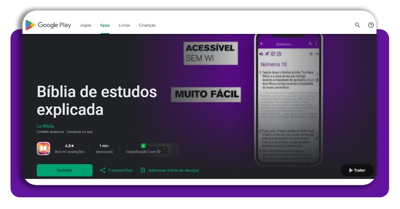This screenshot has height=209, width=400.
Task: Open the help question mark icon
Action: click(371, 25)
